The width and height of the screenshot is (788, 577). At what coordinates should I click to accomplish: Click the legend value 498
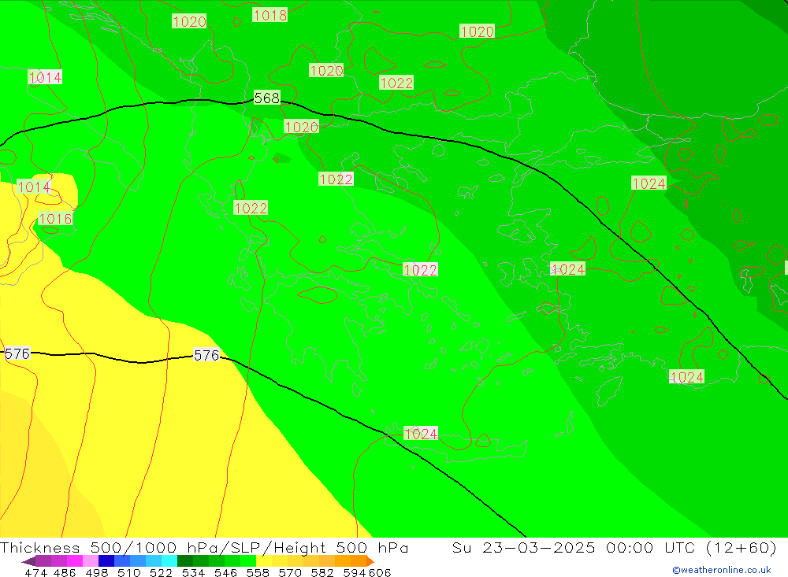pyautogui.click(x=96, y=572)
